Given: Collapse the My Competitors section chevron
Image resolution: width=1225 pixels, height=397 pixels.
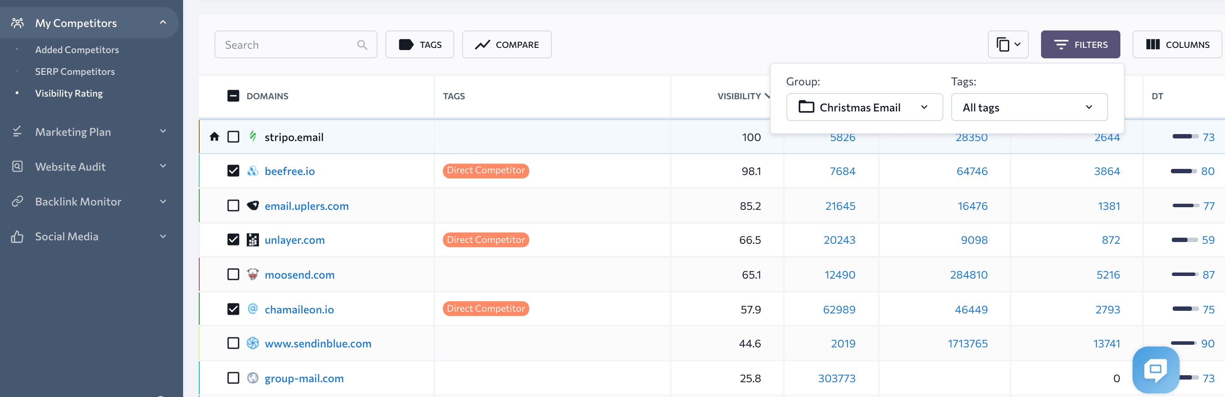Looking at the screenshot, I should [x=163, y=22].
